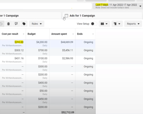Click the tag label icon
The width and height of the screenshot is (143, 114).
point(24,24)
